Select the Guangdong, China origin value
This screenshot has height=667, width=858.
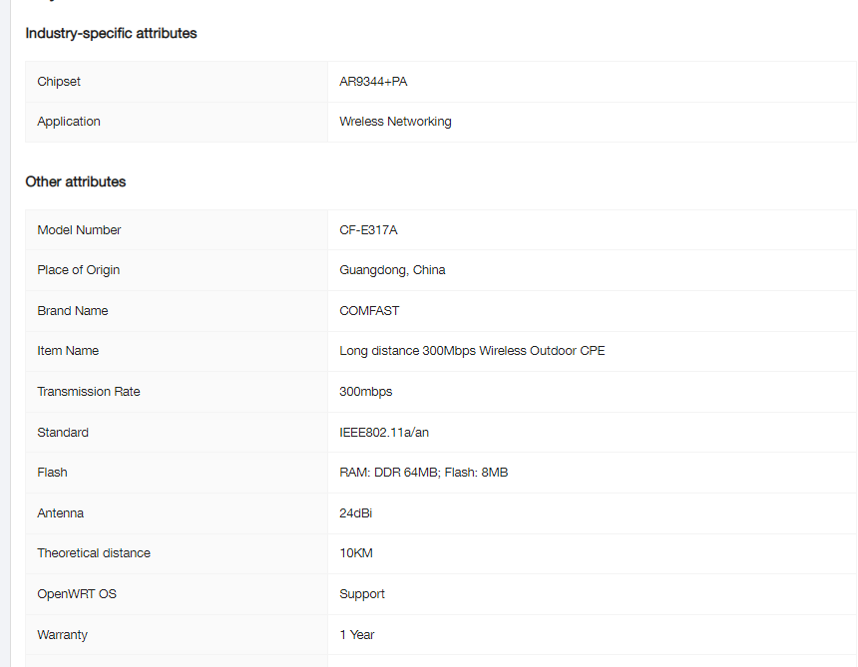point(392,270)
